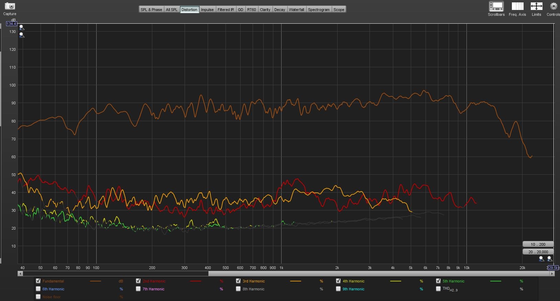Click the 100 frequency axis label
The image size is (560, 301).
tap(96, 268)
